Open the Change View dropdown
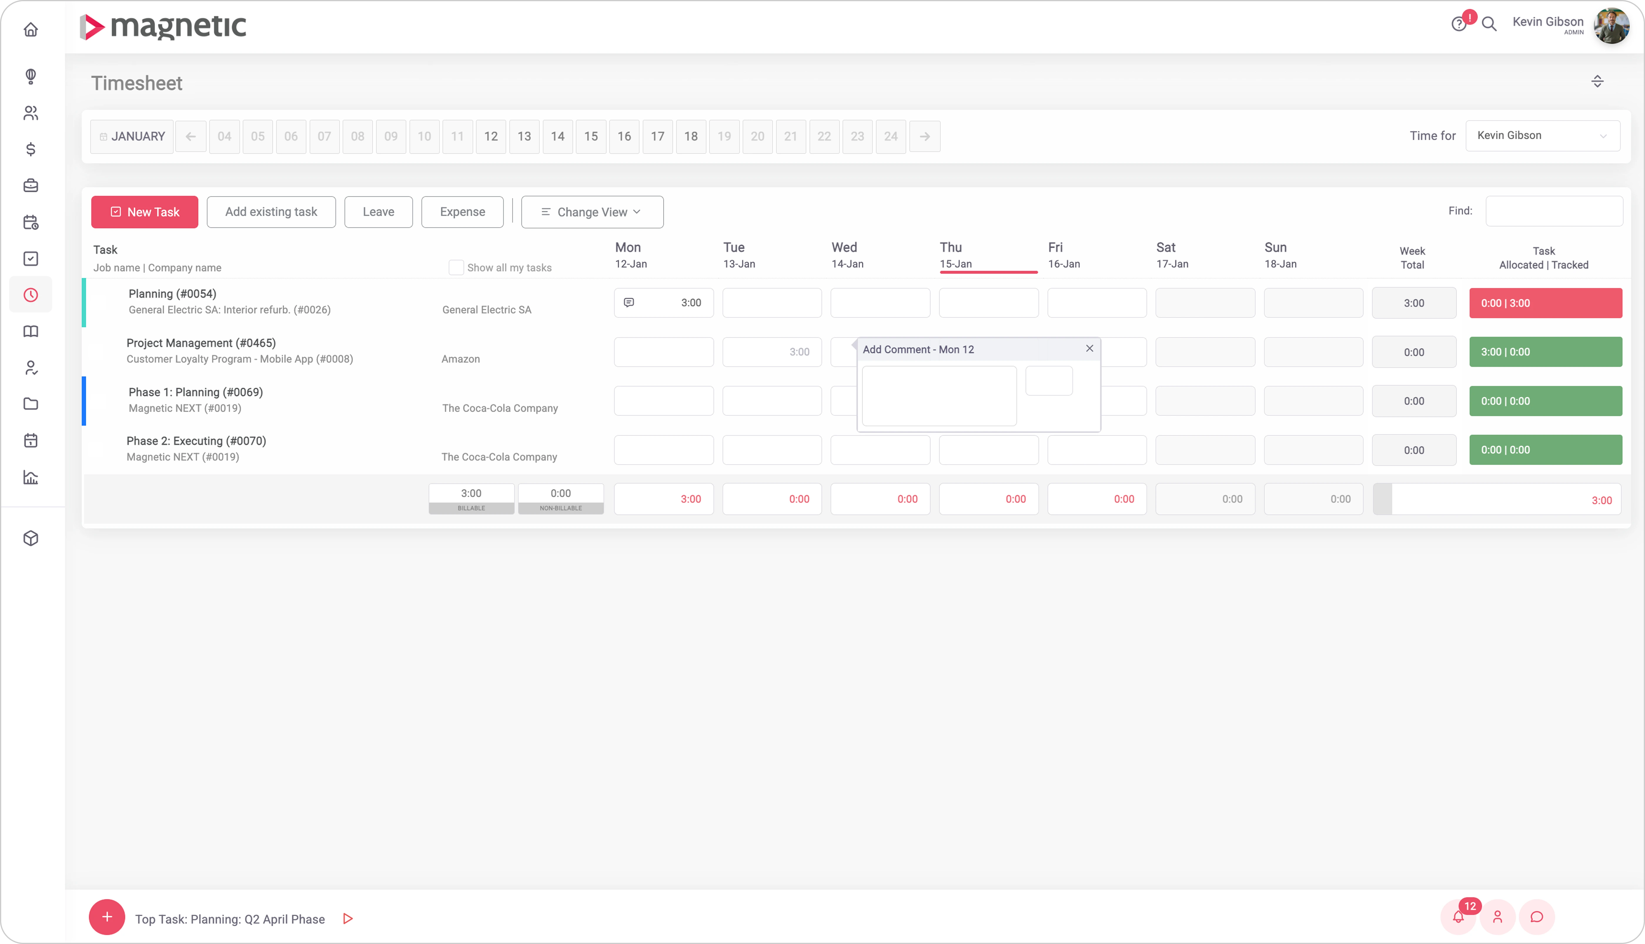Screen dimensions: 1645x944 coord(592,212)
